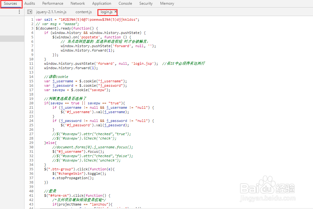Close the login.js file tab
The image size is (313, 209).
(116, 12)
